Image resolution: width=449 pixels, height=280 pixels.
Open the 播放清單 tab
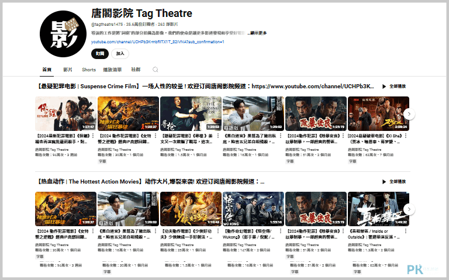[112, 70]
